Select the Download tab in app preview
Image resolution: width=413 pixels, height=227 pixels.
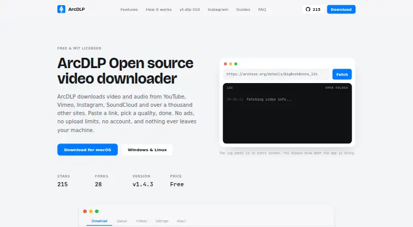(99, 221)
